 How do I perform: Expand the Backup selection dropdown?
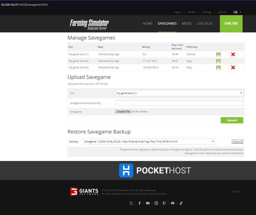pyautogui.click(x=149, y=142)
